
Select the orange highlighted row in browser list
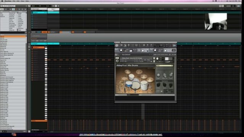point(13,36)
